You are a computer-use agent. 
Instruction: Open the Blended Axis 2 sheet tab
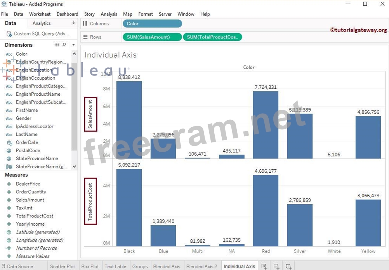pyautogui.click(x=201, y=266)
